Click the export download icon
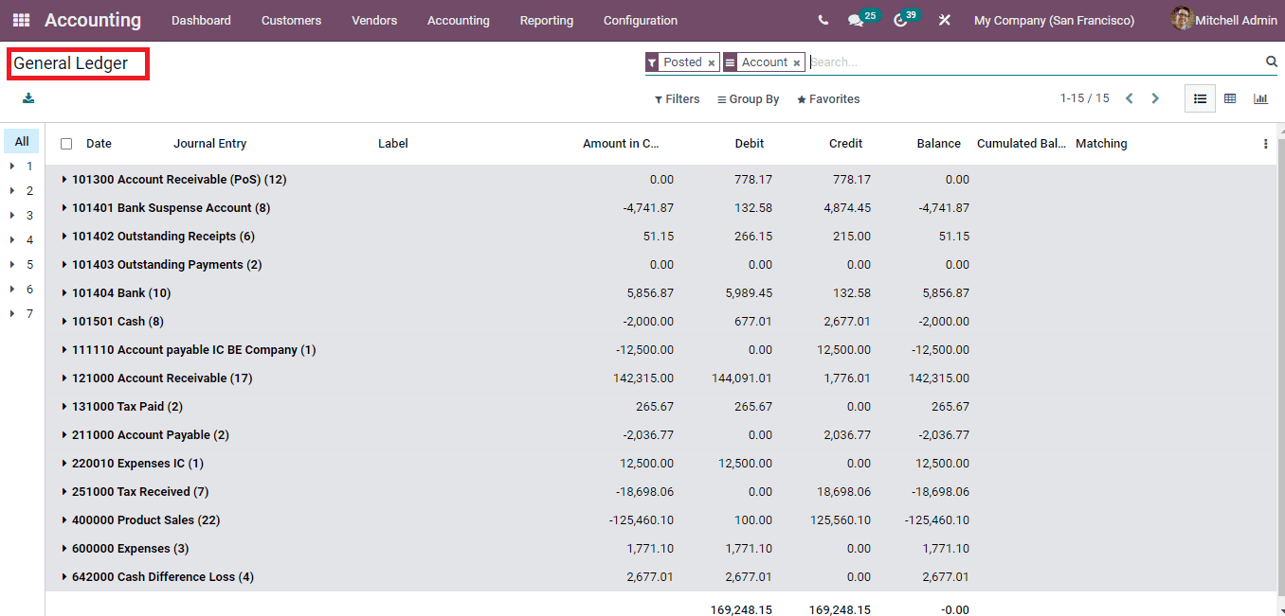The height and width of the screenshot is (616, 1285). [x=27, y=98]
